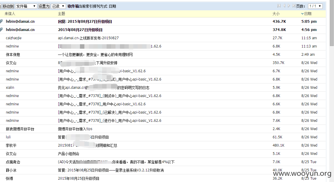Sort messages by 主题 column

(61, 14)
